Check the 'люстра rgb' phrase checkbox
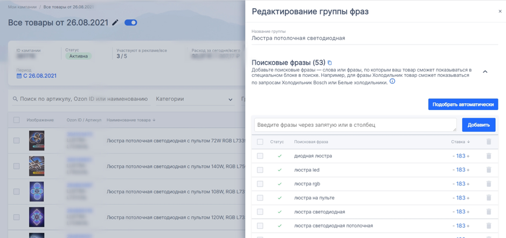This screenshot has height=238, width=506. tap(260, 184)
